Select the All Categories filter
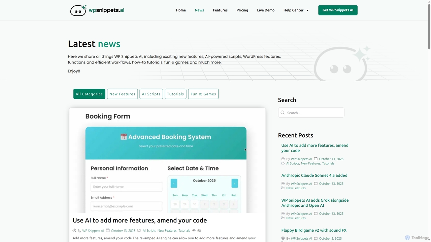 click(89, 94)
